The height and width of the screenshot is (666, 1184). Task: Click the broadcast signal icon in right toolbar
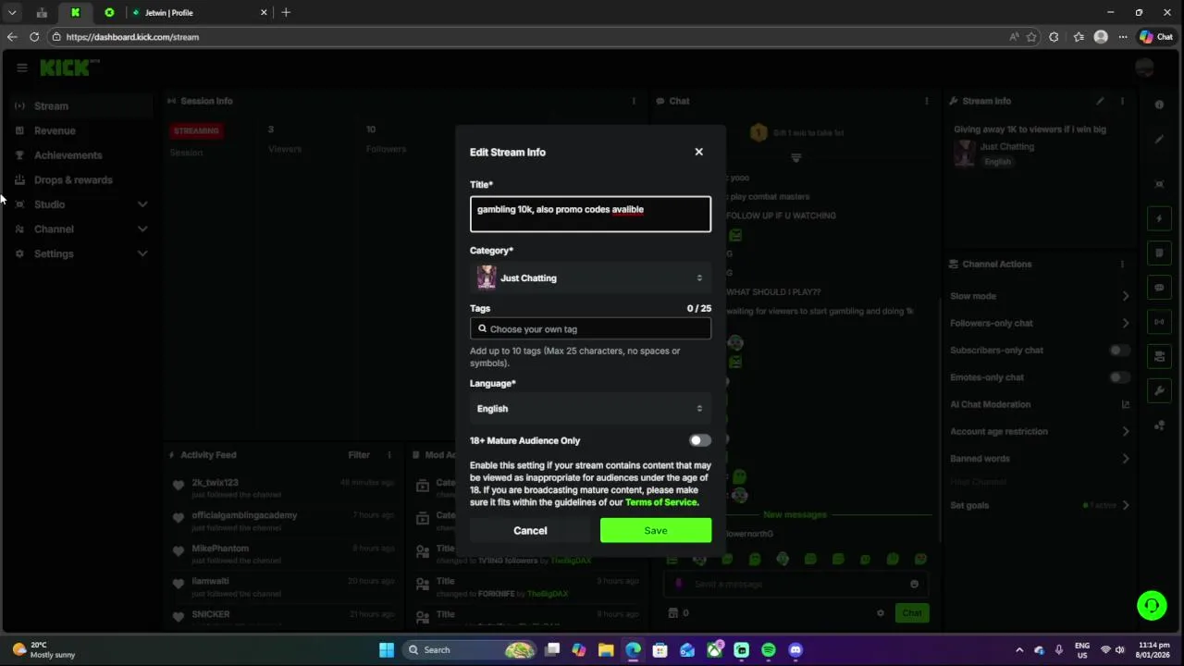[x=1159, y=322]
